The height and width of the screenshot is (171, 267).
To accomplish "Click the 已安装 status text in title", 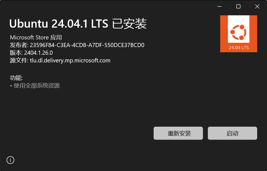I will (x=130, y=24).
